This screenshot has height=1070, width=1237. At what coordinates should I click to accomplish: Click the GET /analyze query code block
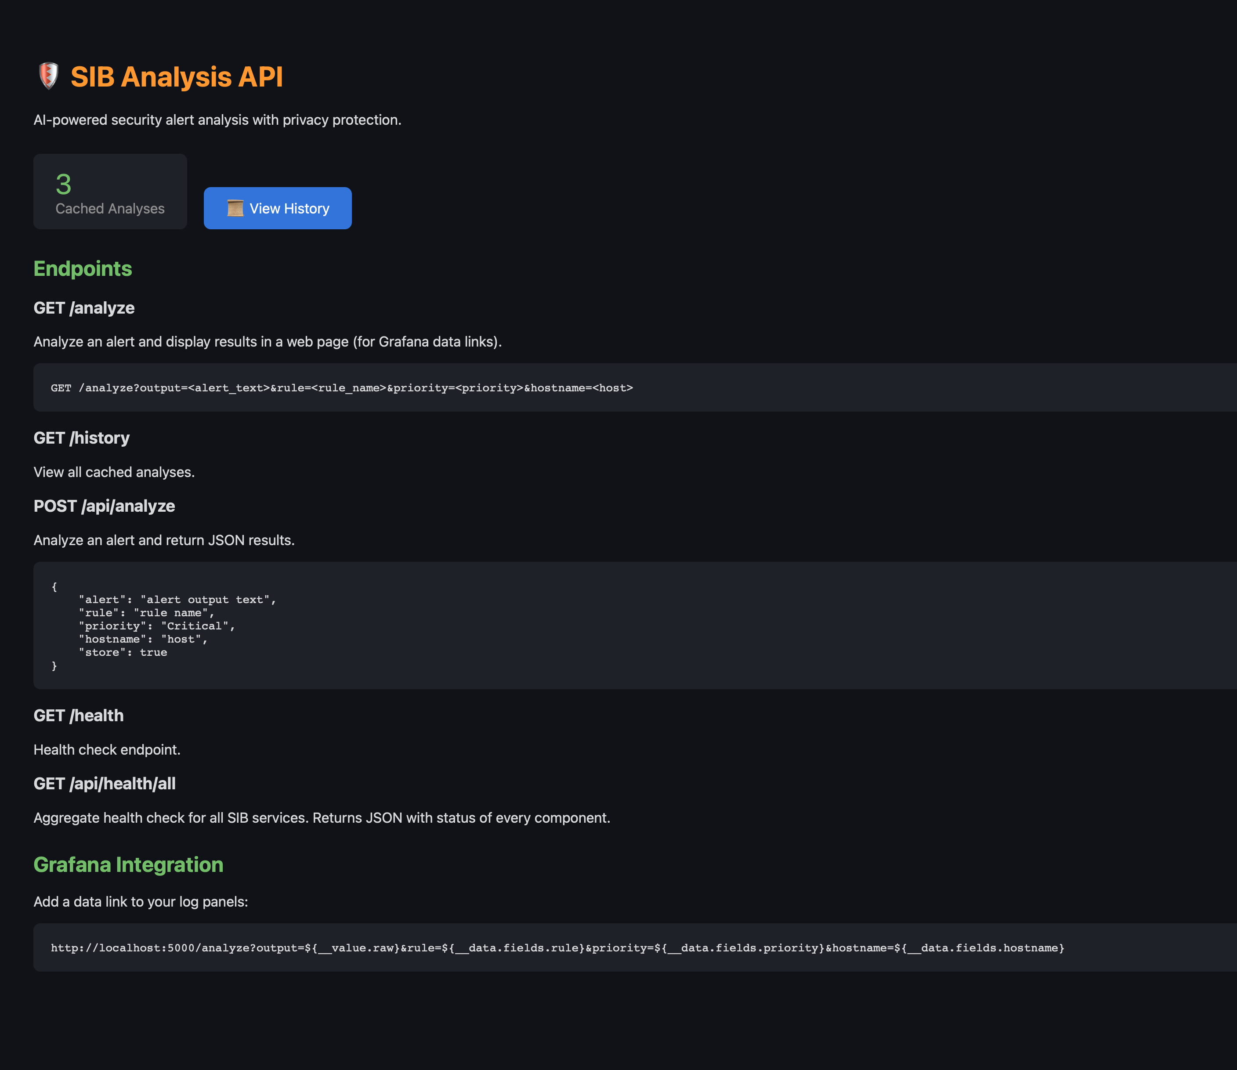tap(635, 387)
